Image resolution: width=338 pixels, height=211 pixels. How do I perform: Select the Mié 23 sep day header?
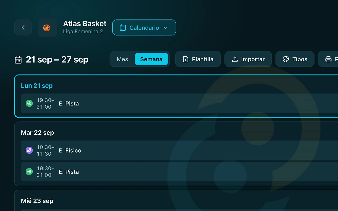(37, 201)
